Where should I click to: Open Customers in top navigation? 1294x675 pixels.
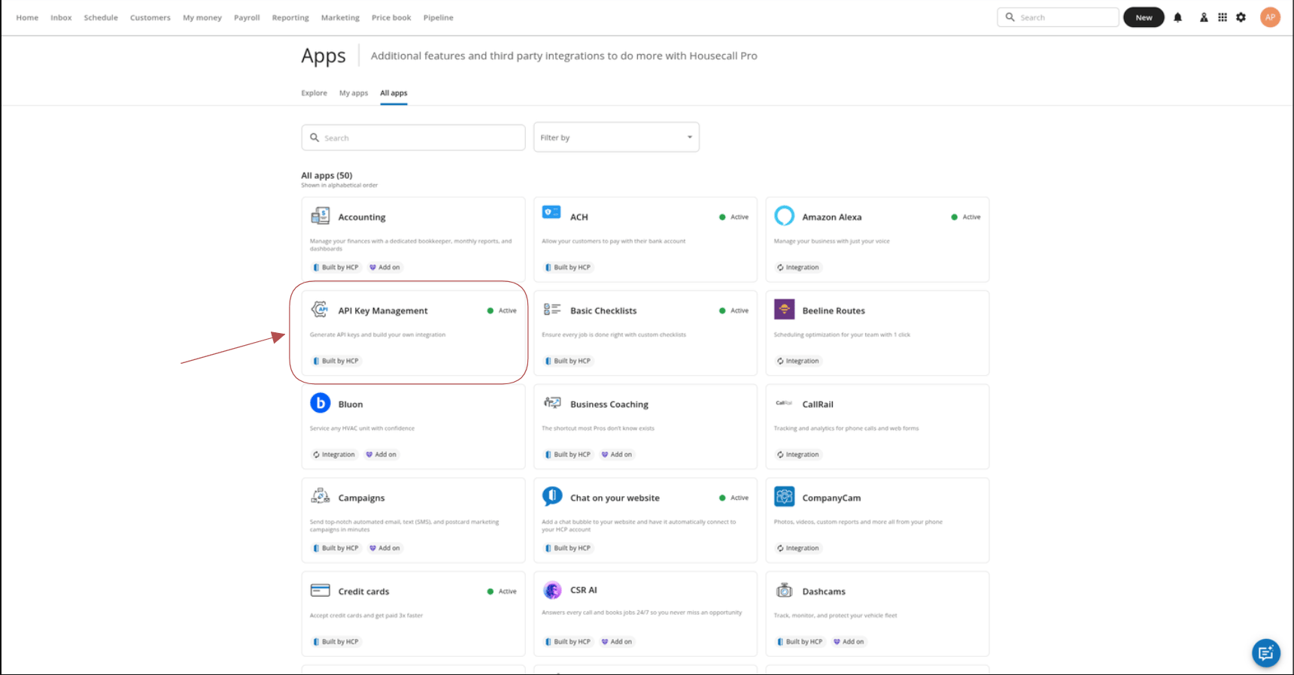click(x=150, y=17)
